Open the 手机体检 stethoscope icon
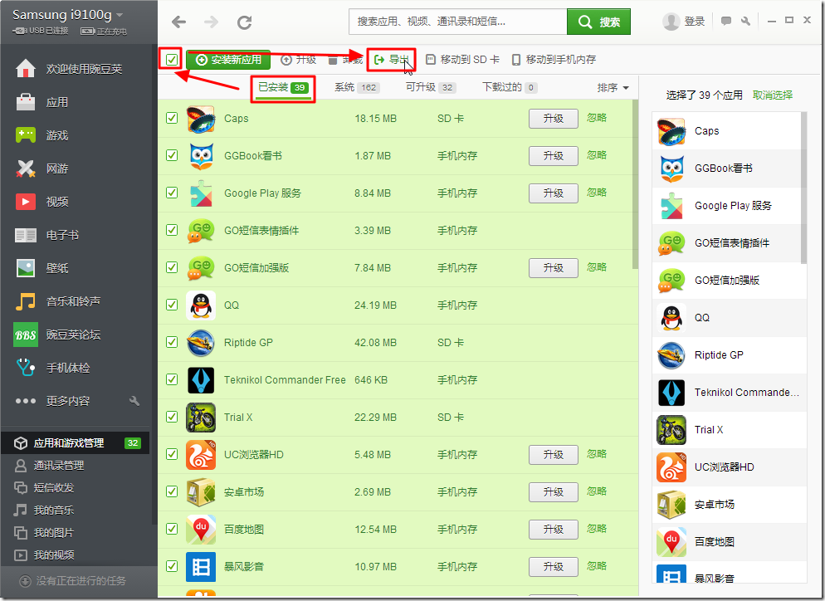825x601 pixels. coord(25,368)
